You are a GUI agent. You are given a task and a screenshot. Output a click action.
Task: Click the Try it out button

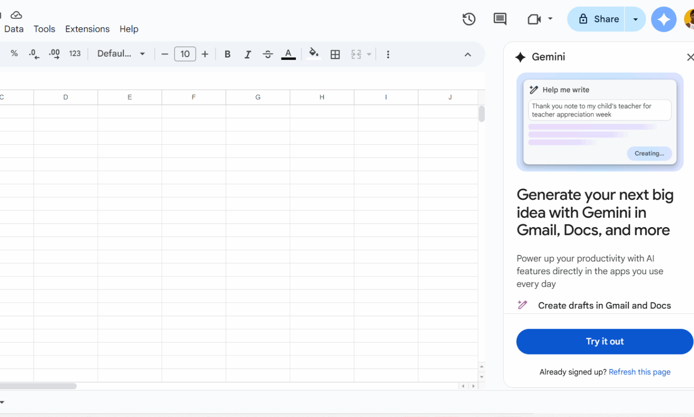(x=605, y=342)
